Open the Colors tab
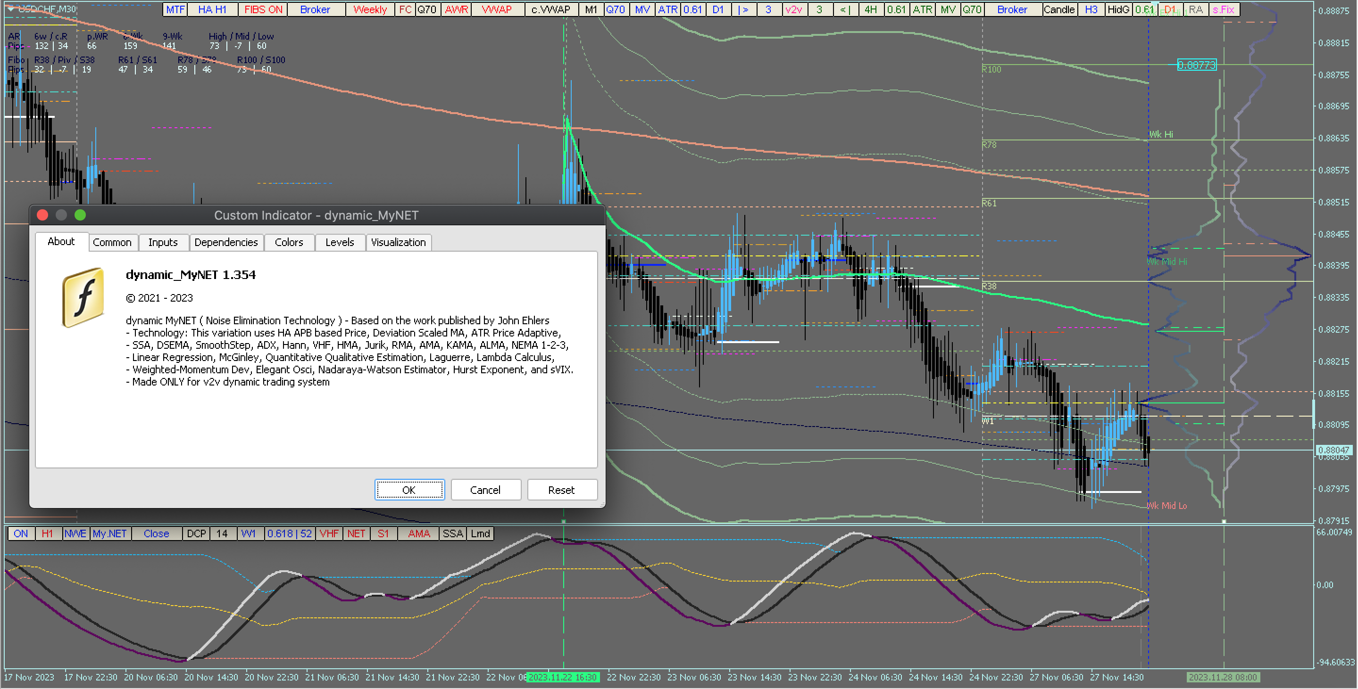 coord(288,242)
